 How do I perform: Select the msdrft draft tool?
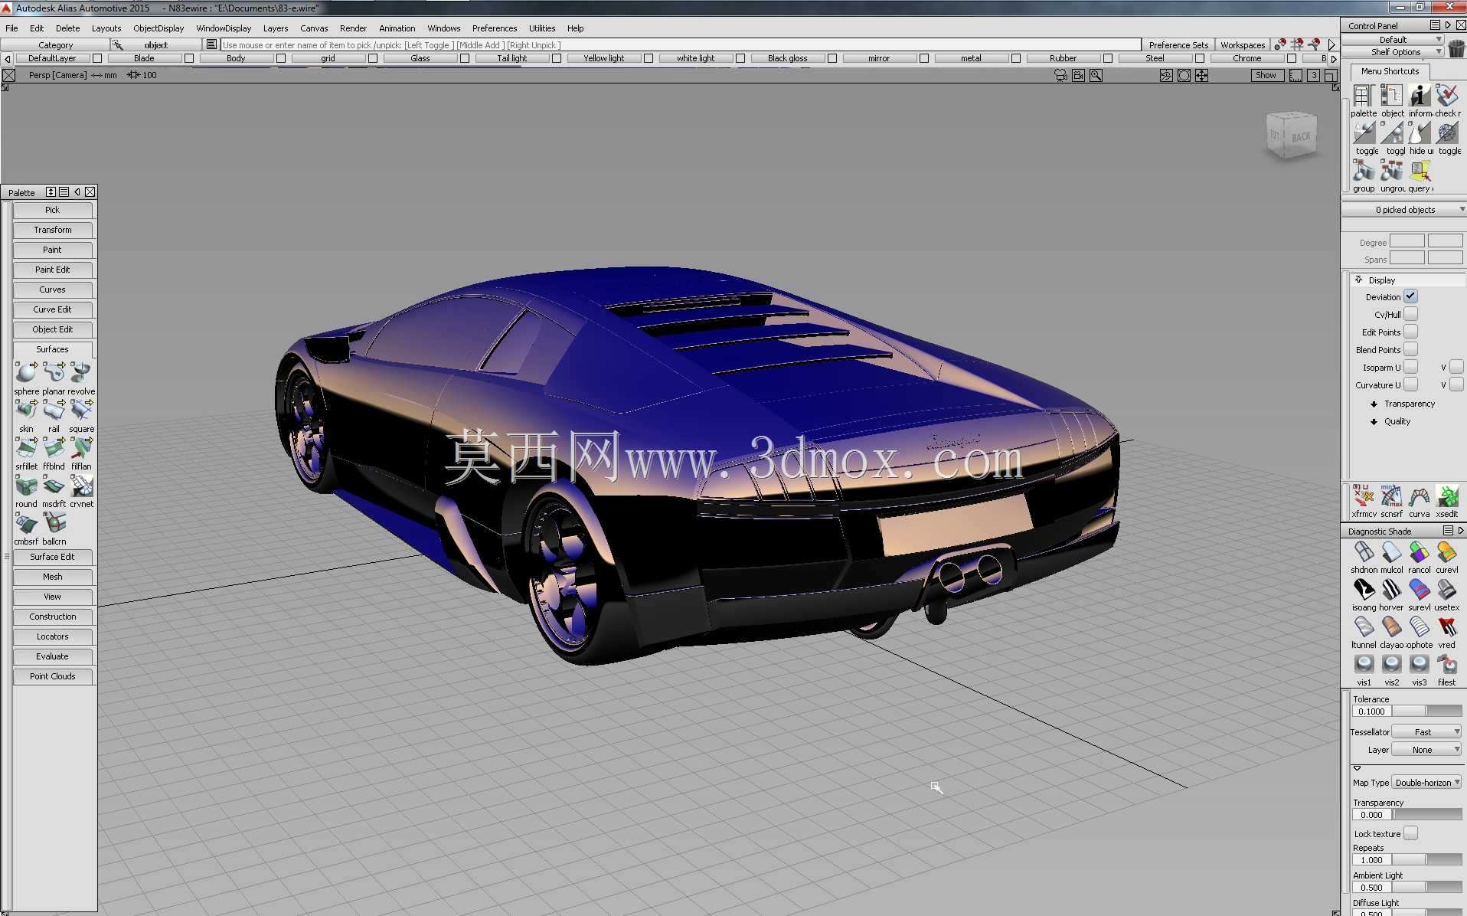54,486
